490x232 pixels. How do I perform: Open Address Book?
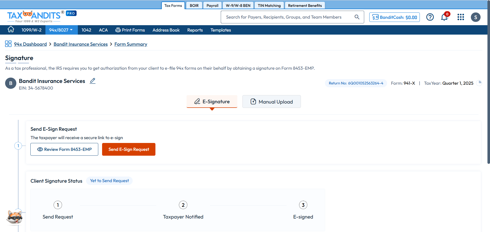point(166,30)
